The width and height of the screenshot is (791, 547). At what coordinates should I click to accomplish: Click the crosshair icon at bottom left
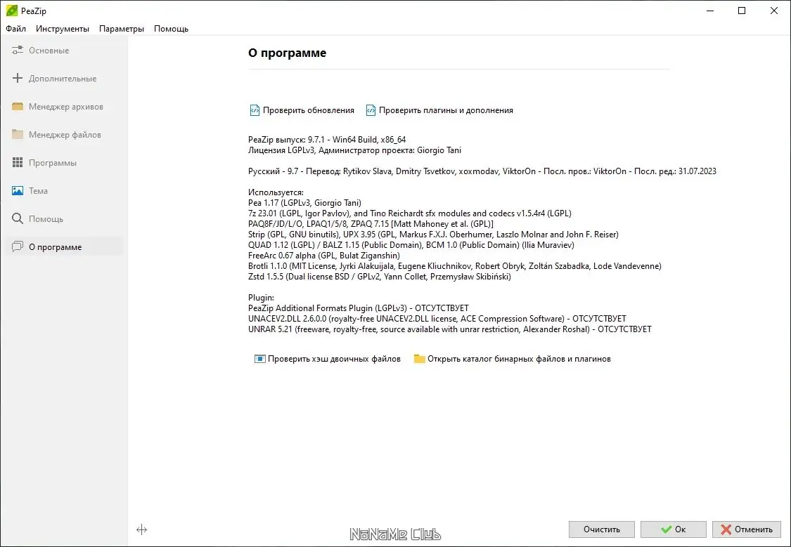pyautogui.click(x=141, y=529)
